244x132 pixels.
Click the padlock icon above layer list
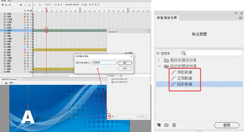(31, 11)
